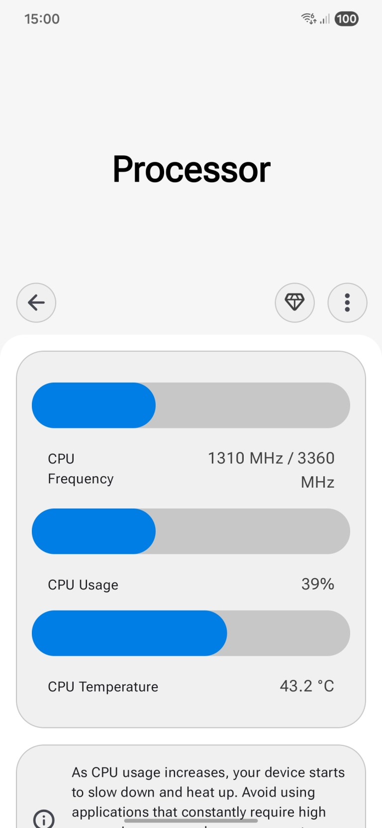Tap the 15:00 clock in status bar
The height and width of the screenshot is (828, 382).
click(42, 19)
